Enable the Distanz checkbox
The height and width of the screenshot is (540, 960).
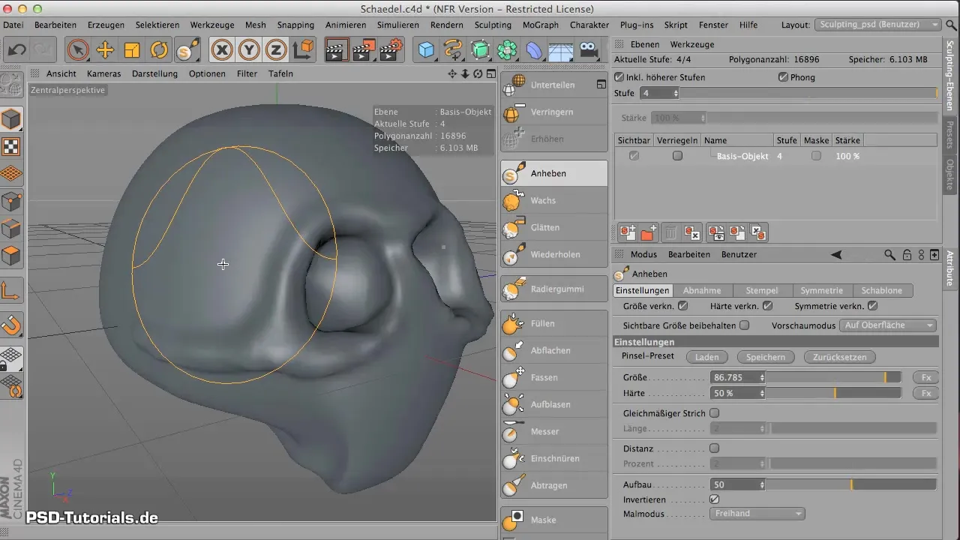pyautogui.click(x=714, y=448)
